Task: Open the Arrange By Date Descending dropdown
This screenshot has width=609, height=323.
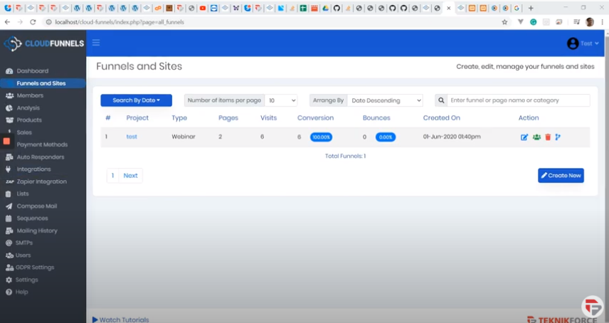Action: (385, 100)
